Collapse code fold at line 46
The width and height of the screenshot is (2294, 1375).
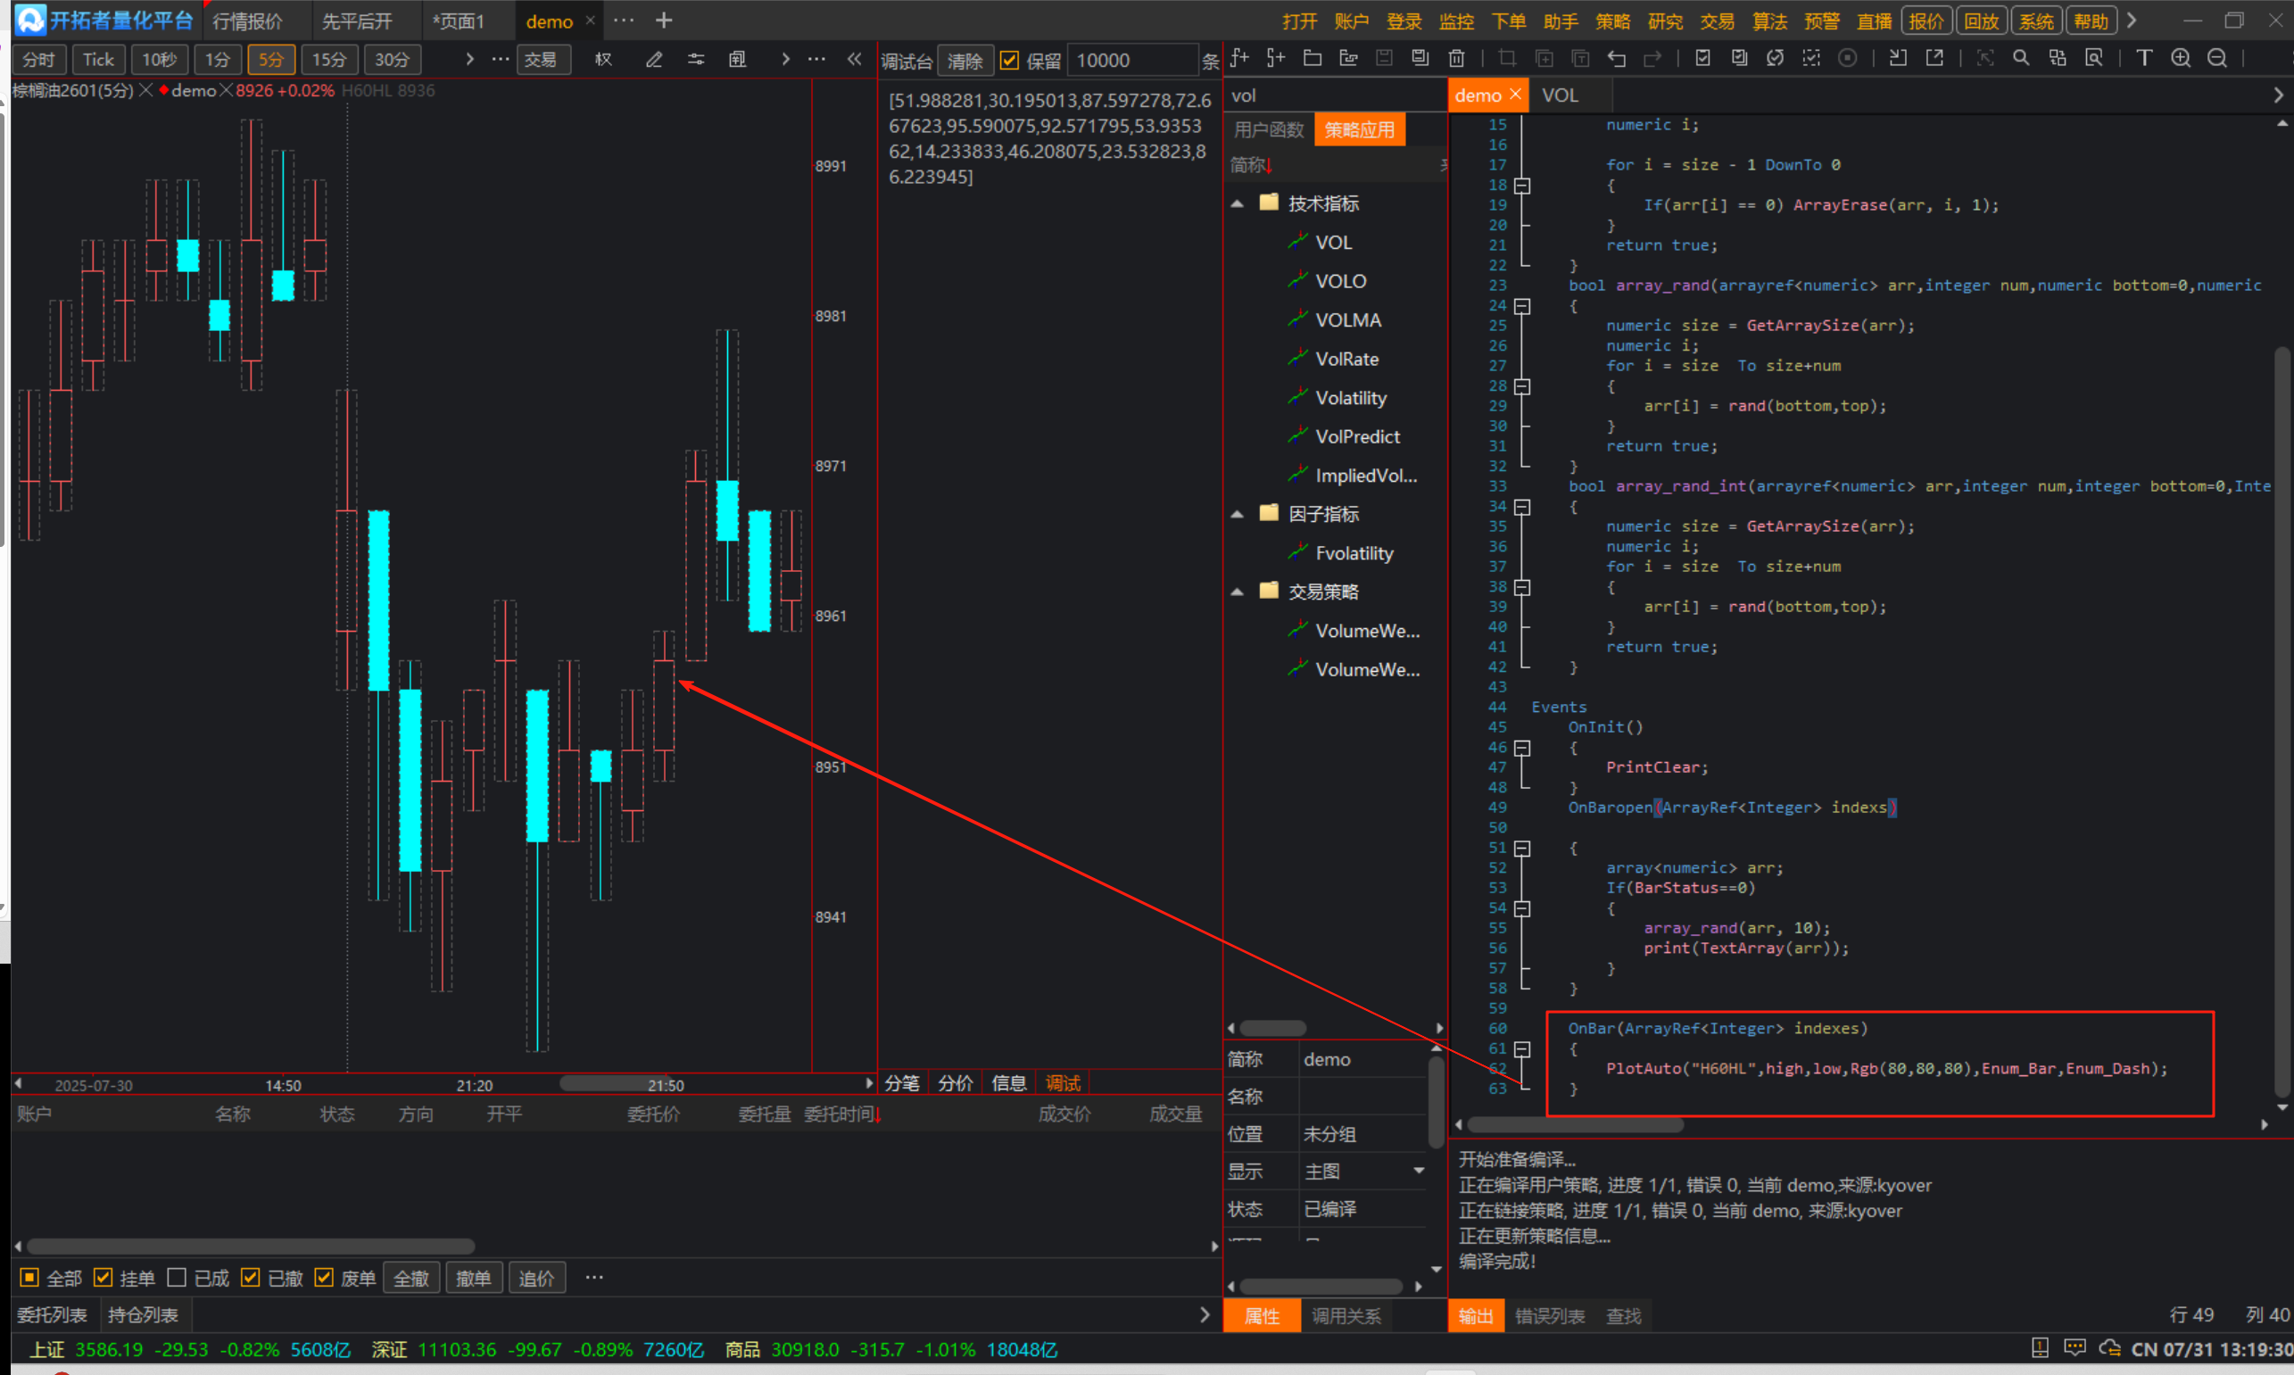pos(1522,747)
